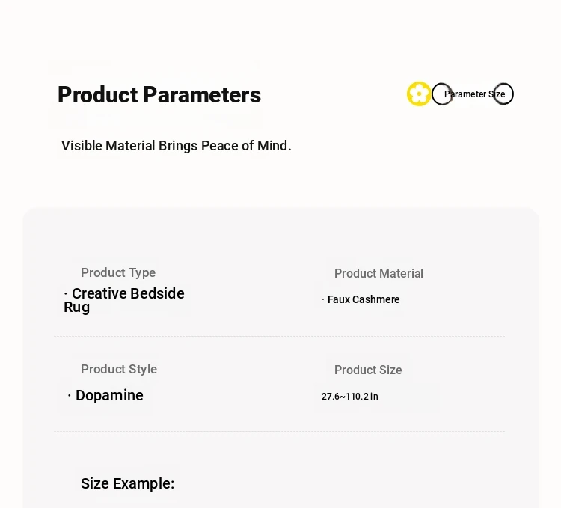Image resolution: width=561 pixels, height=508 pixels.
Task: Select the Product Style label
Action: pos(119,369)
